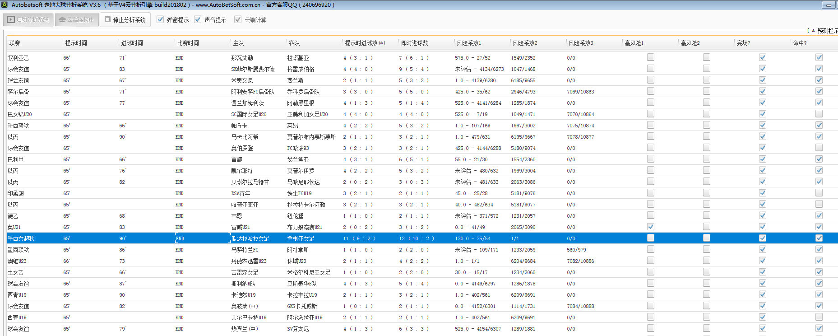Toggle the 声音提示 checkbox
This screenshot has width=838, height=336.
pyautogui.click(x=198, y=19)
